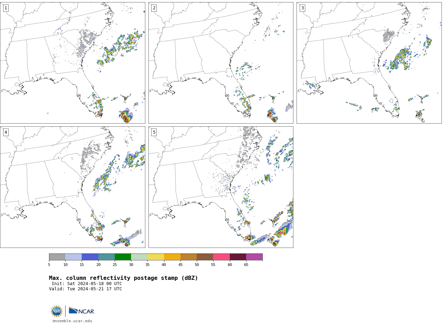445x325 pixels.
Task: Click the ensemble.ucar.edu text
Action: coord(72,321)
